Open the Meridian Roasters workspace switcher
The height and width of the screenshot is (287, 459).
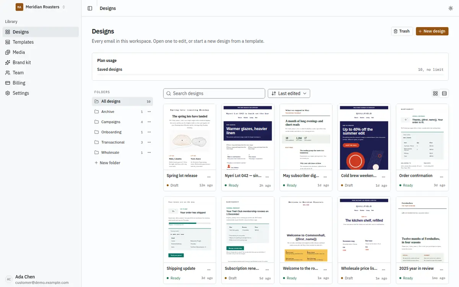point(41,7)
